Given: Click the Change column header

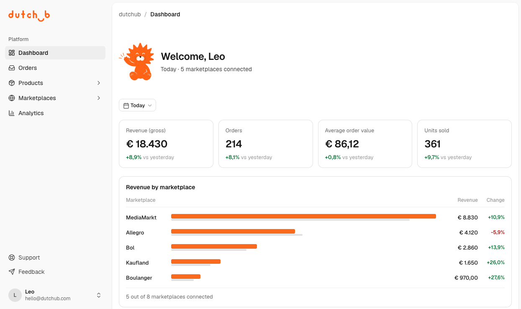Looking at the screenshot, I should (495, 200).
